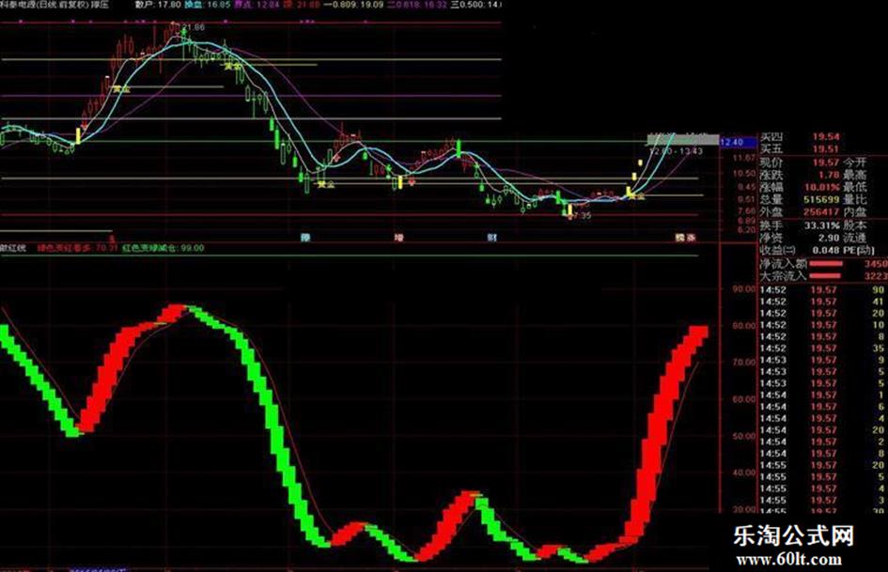Viewport: 888px width, 572px height.
Task: Click the 黄金 marker near the chart peak
Action: point(233,67)
